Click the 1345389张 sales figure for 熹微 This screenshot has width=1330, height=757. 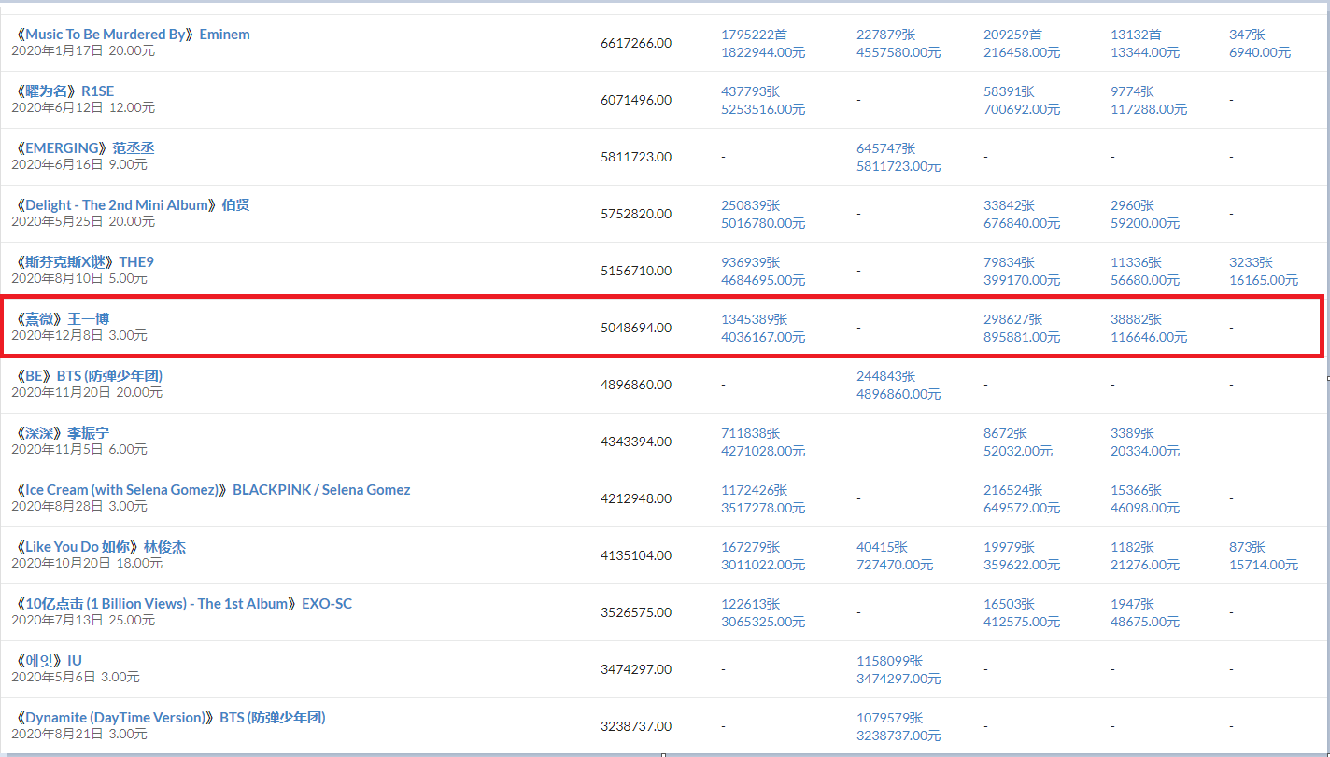(x=755, y=319)
